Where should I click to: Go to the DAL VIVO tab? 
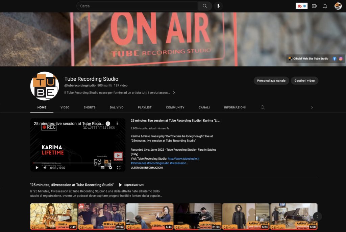pyautogui.click(x=117, y=107)
